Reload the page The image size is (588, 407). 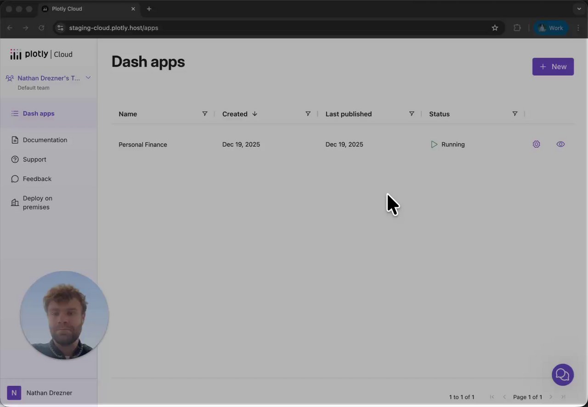pyautogui.click(x=41, y=28)
